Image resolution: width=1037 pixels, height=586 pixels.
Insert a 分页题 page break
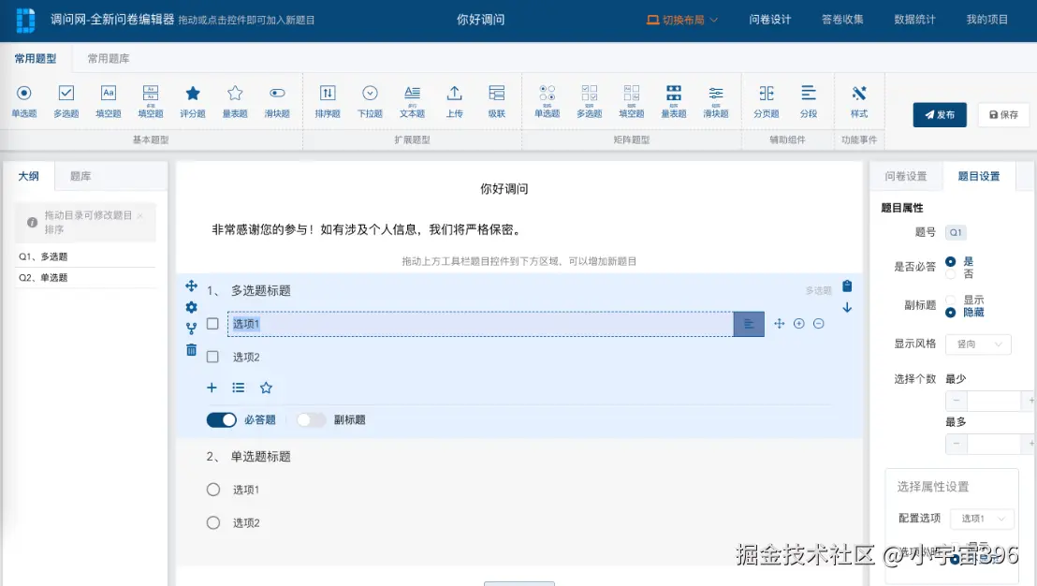(x=767, y=101)
